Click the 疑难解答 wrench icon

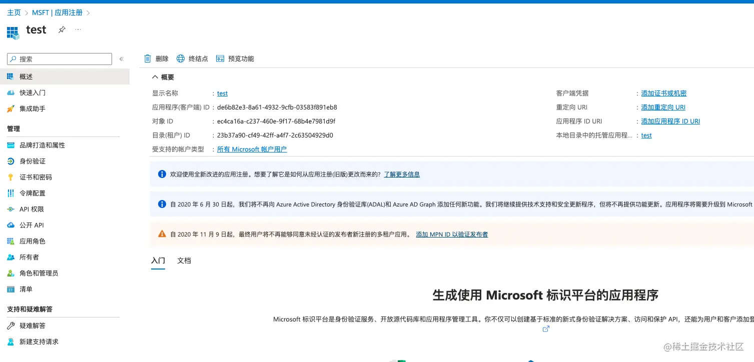click(x=11, y=325)
